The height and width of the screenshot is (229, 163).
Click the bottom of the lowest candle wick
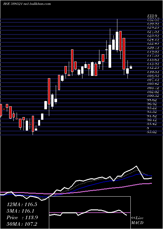33,135
